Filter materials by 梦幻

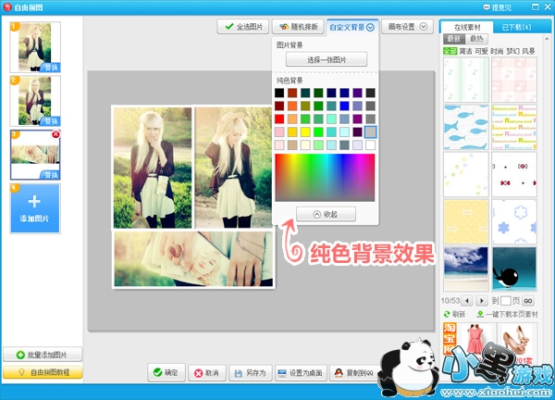[x=512, y=51]
